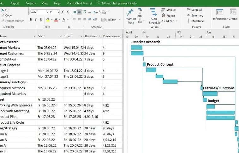Click the gray underlined A color swatch
This screenshot has width=239, height=153.
point(64,20)
